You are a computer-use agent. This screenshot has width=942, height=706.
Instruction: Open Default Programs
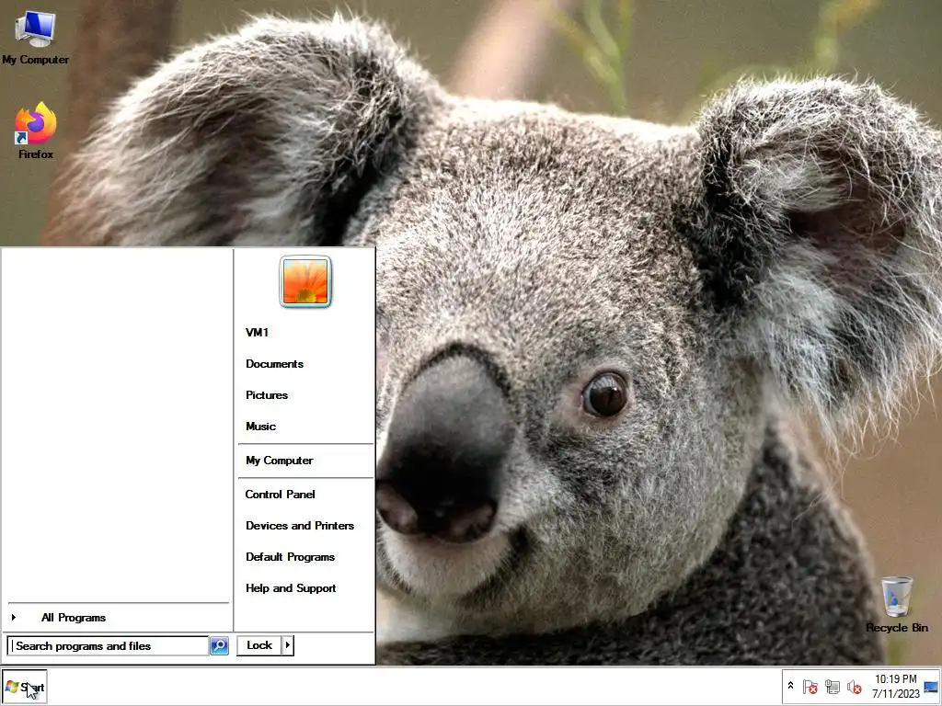coord(290,556)
